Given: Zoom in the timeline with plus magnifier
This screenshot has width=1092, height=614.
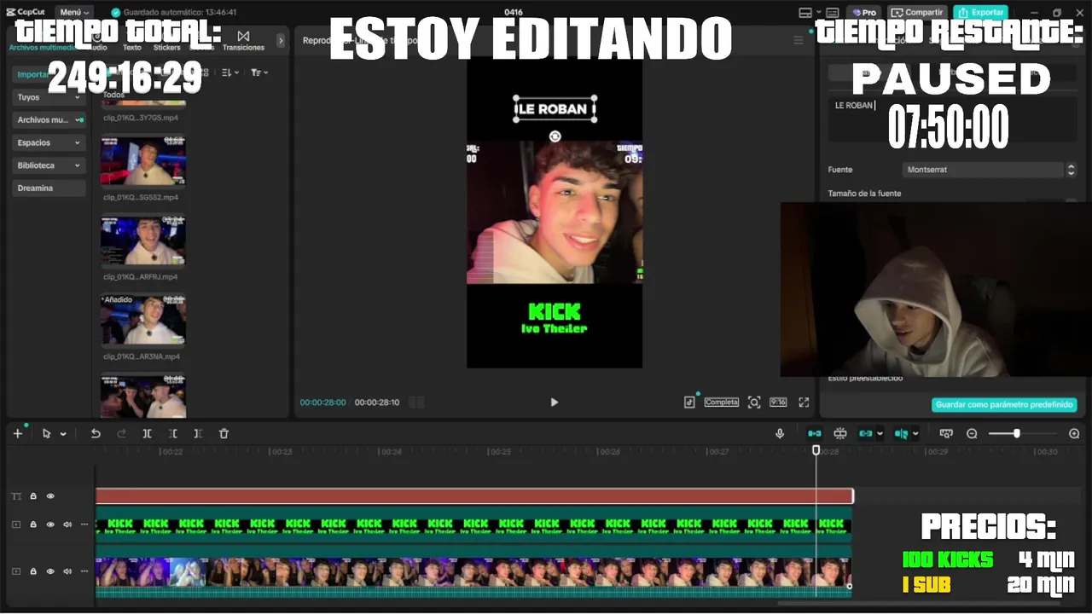Looking at the screenshot, I should [1074, 433].
